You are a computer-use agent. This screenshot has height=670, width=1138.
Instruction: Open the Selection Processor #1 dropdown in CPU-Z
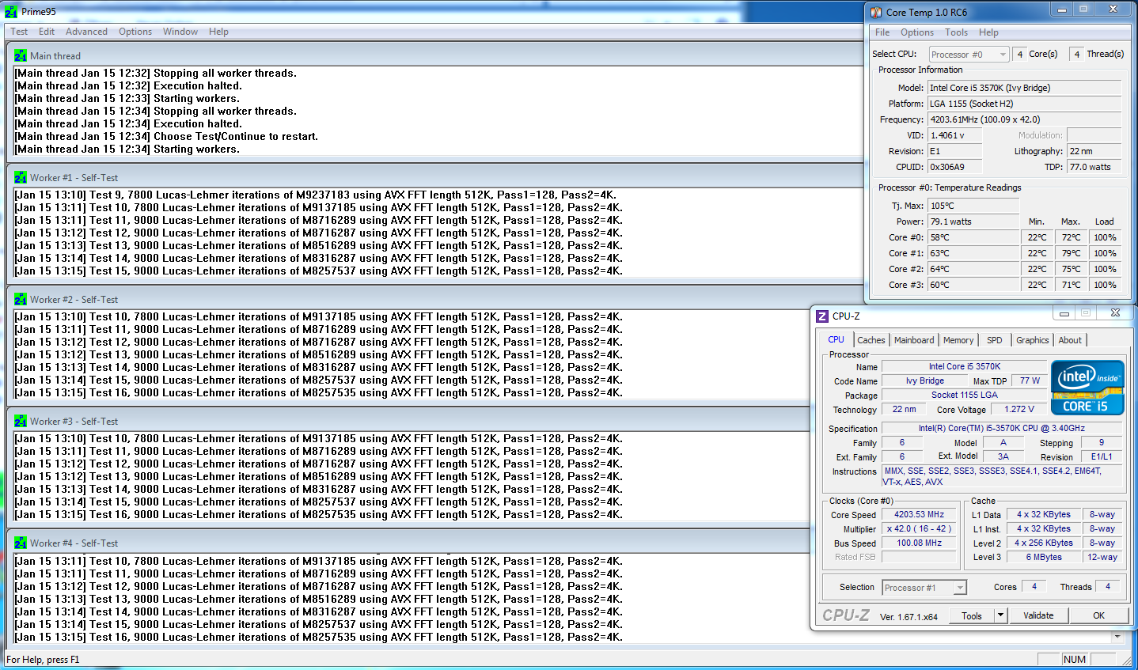924,588
